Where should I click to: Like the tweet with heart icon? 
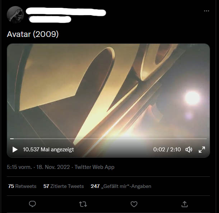coord(134,204)
